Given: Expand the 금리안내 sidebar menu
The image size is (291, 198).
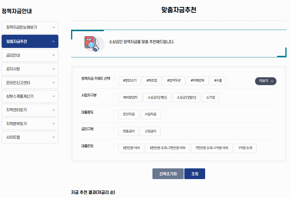Looking at the screenshot, I should 30,55.
